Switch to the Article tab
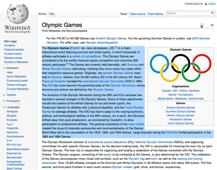Screen dimensions: 217x170 [42, 14]
